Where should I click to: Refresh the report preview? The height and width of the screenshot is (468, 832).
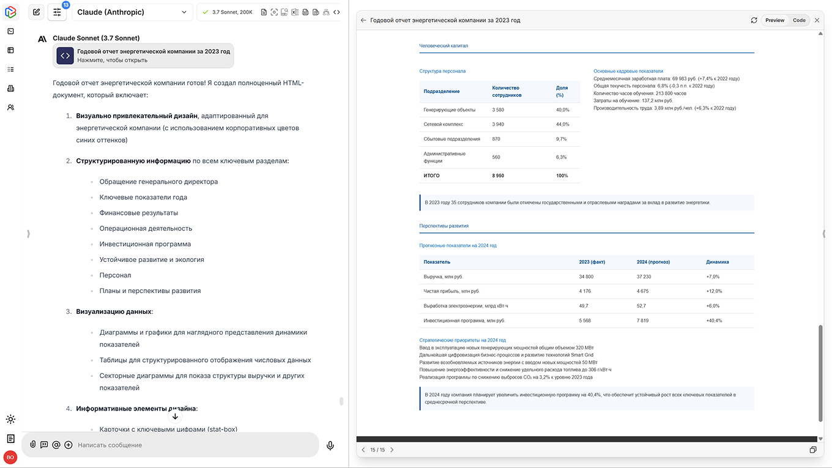point(754,20)
